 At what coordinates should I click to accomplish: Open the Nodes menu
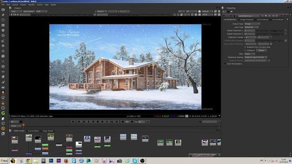pyautogui.click(x=53, y=5)
